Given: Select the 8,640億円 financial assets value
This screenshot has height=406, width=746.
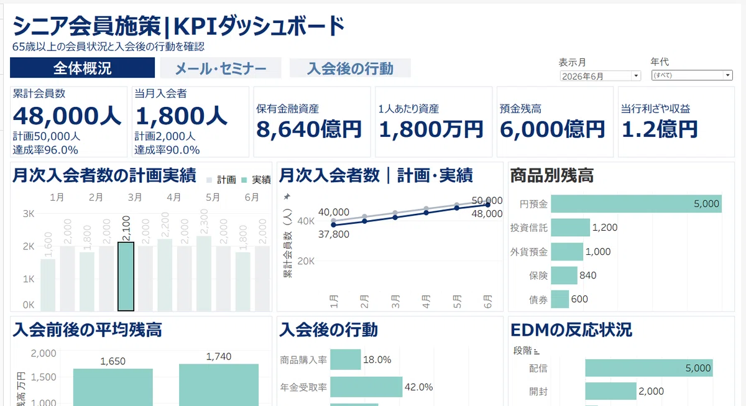Looking at the screenshot, I should 309,129.
